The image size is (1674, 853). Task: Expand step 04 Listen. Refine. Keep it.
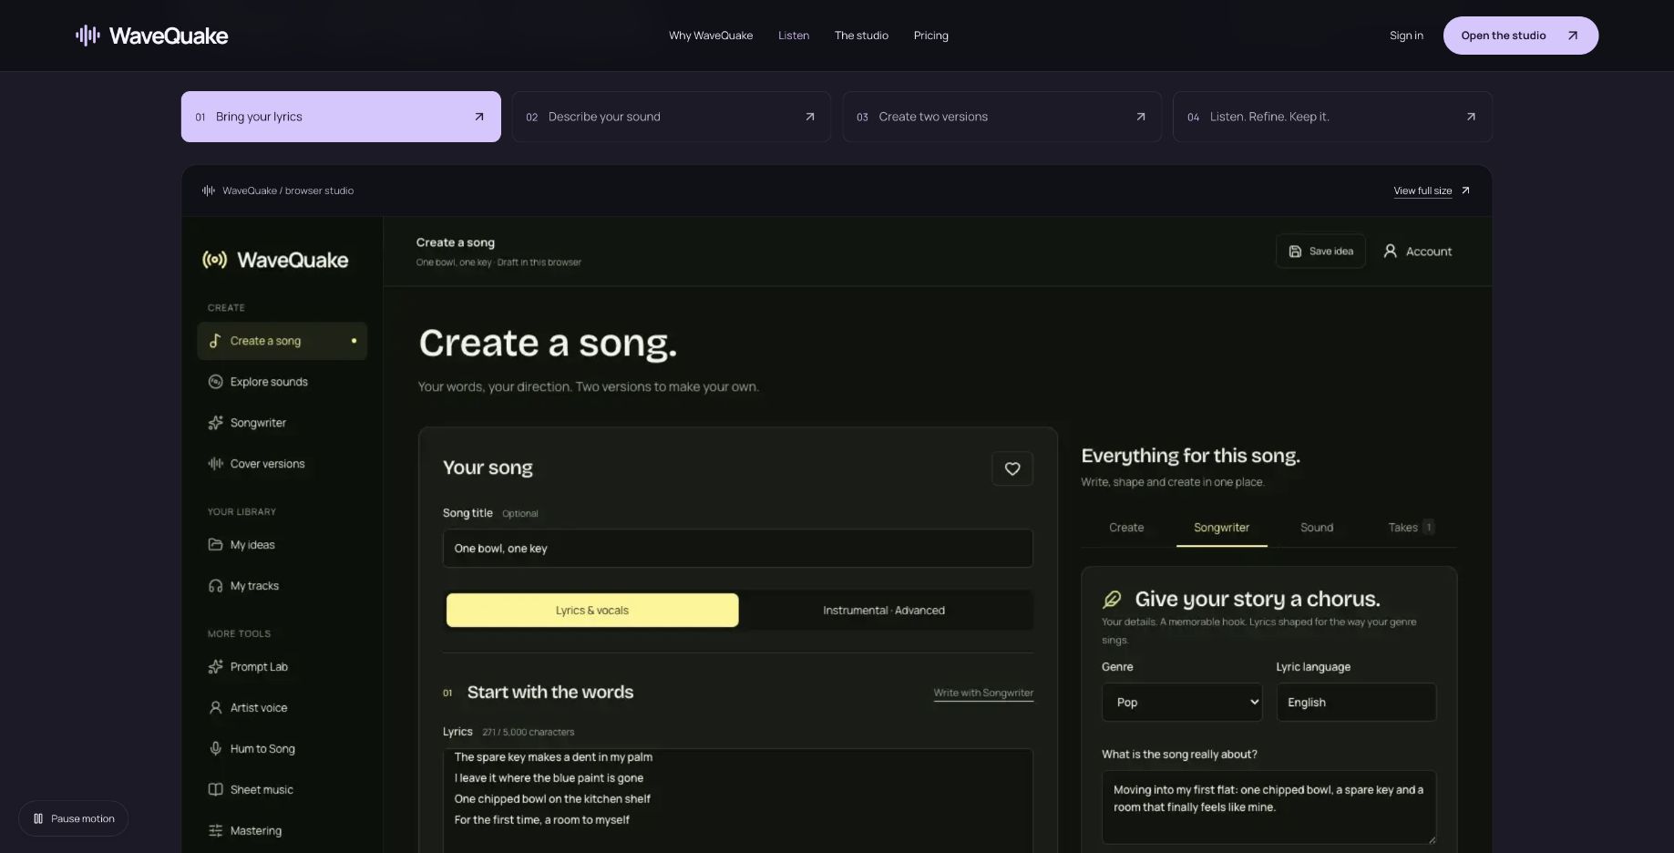click(x=1332, y=117)
